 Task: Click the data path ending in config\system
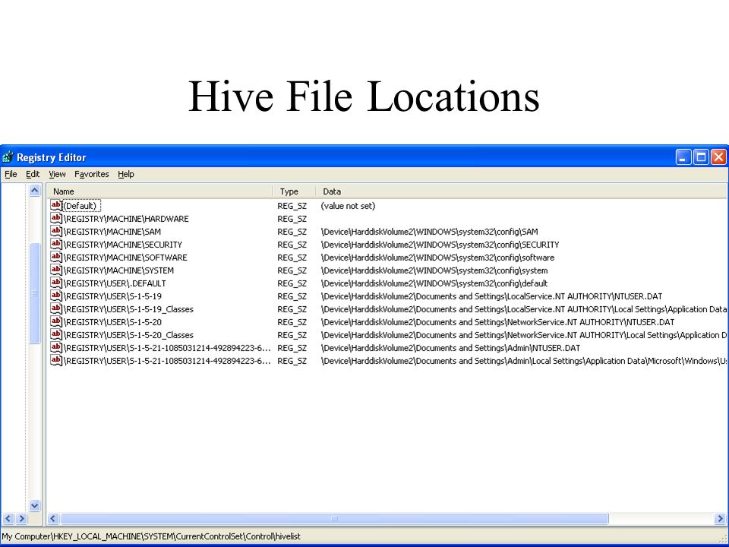[x=434, y=270]
